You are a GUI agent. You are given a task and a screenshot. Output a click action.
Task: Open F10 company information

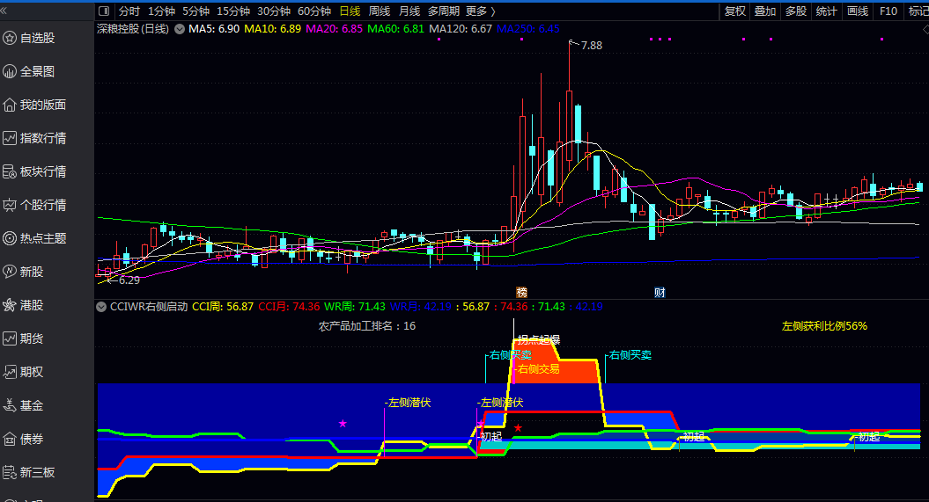pyautogui.click(x=888, y=11)
